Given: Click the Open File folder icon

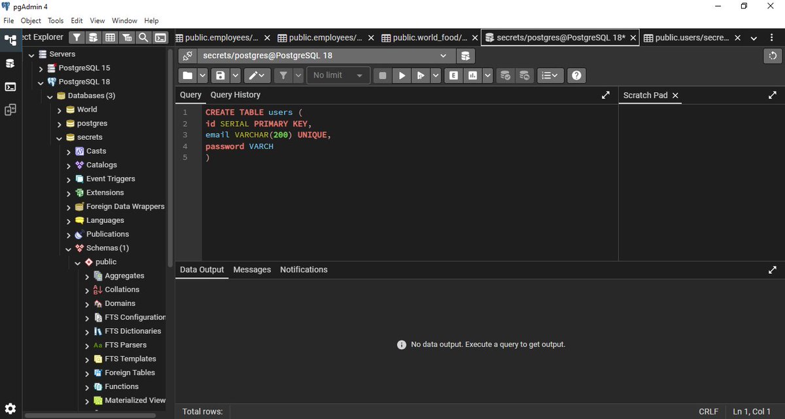Looking at the screenshot, I should [x=188, y=76].
